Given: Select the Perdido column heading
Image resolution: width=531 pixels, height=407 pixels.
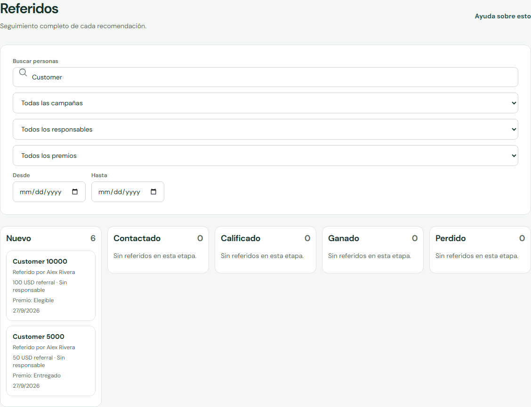Looking at the screenshot, I should point(451,238).
